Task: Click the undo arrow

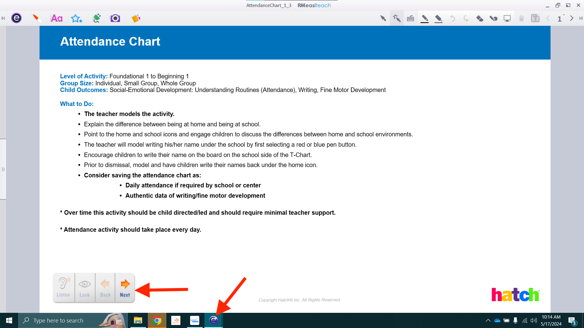Action: click(452, 19)
